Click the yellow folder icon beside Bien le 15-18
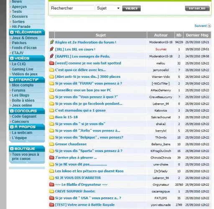Screen dimensions: 214x209 (52, 117)
